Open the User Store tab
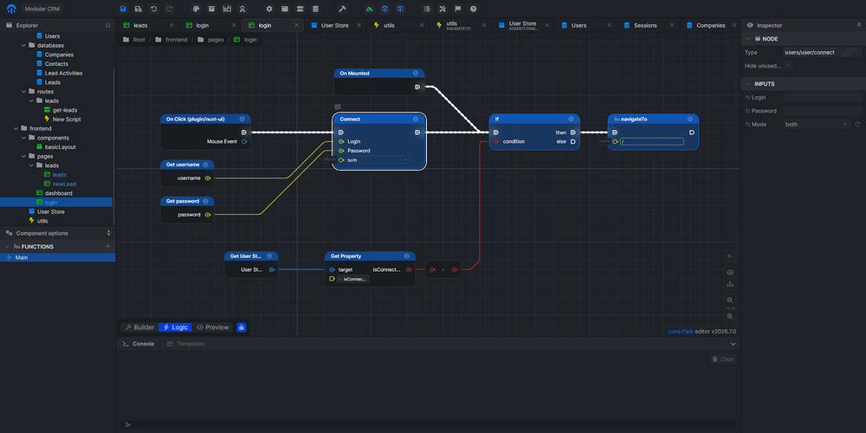The image size is (866, 433). point(334,25)
